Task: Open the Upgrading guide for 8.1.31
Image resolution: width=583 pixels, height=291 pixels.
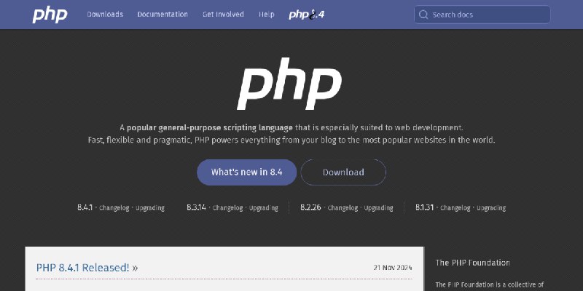Action: (x=491, y=208)
